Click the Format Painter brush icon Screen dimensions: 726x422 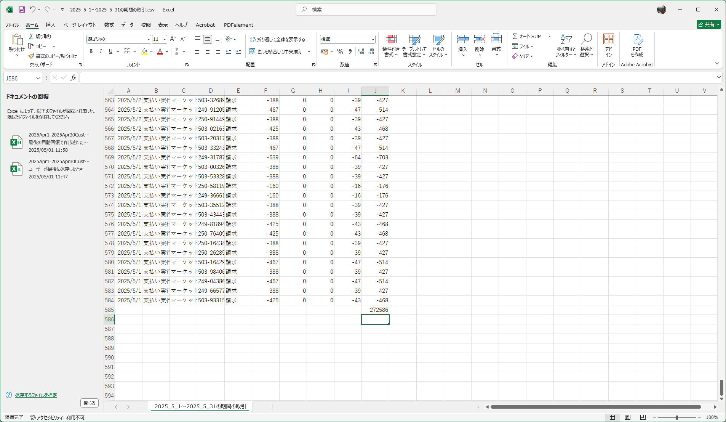pos(31,56)
